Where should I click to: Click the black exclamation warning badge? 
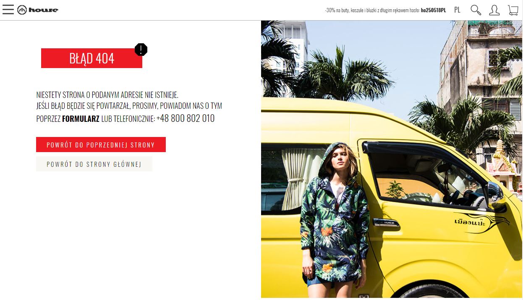coord(141,50)
